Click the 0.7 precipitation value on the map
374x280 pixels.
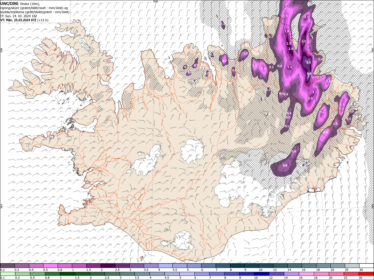pyautogui.click(x=224, y=61)
